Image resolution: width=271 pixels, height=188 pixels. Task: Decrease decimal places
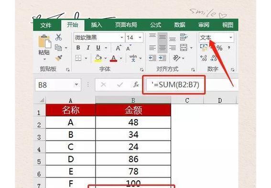click(214, 58)
